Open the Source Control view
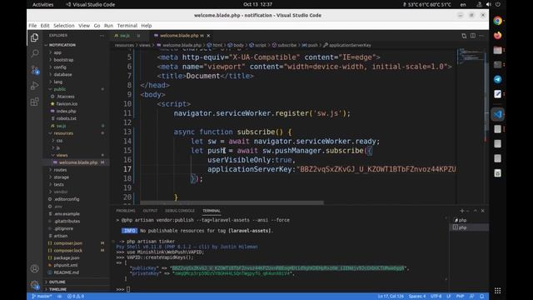 [35, 70]
